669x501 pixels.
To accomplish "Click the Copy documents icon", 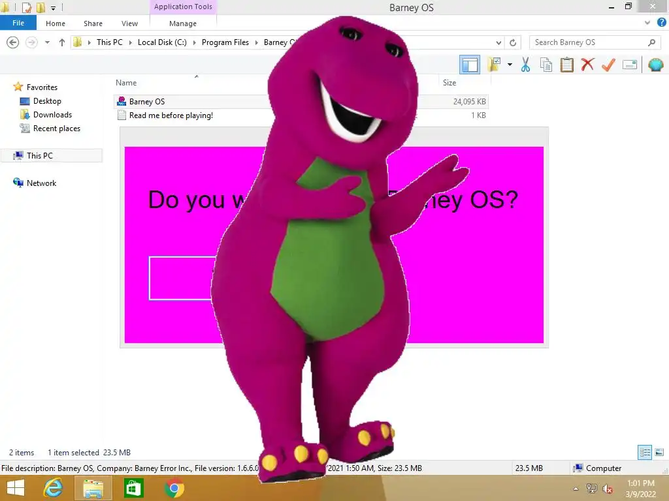I will [546, 65].
